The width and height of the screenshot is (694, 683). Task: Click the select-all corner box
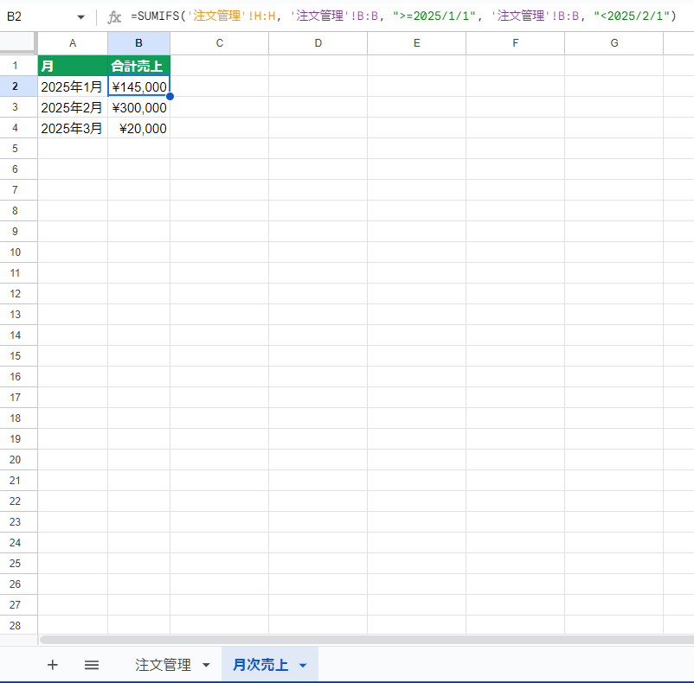coord(18,42)
